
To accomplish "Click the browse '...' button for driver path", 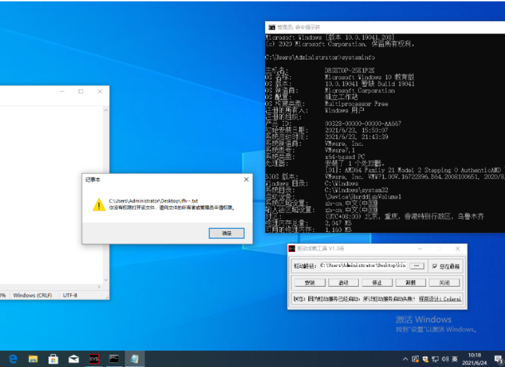I will [417, 266].
